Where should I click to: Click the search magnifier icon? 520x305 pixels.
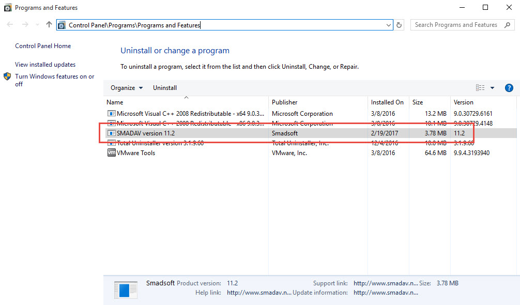click(508, 25)
